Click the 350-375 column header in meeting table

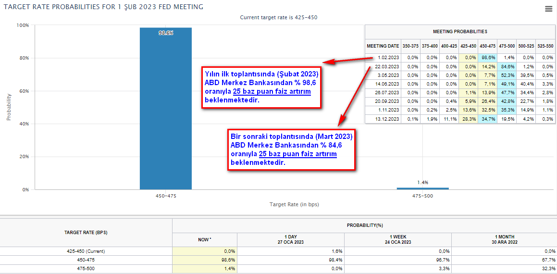410,46
